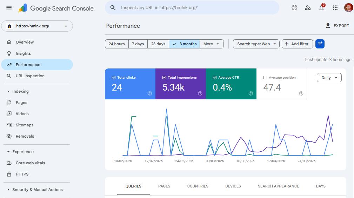Open the Sitemaps page link

[x=25, y=125]
